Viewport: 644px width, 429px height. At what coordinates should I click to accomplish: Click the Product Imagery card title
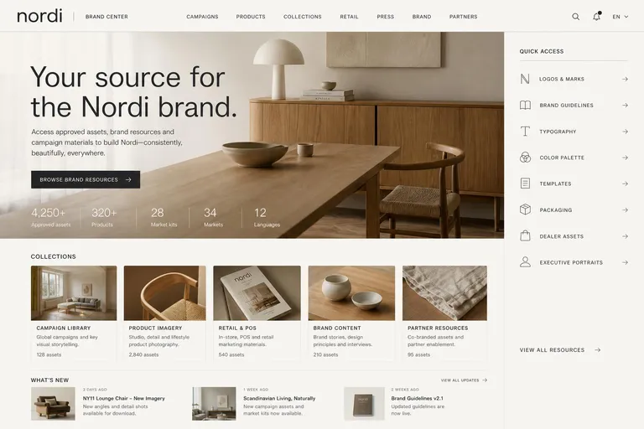(155, 328)
